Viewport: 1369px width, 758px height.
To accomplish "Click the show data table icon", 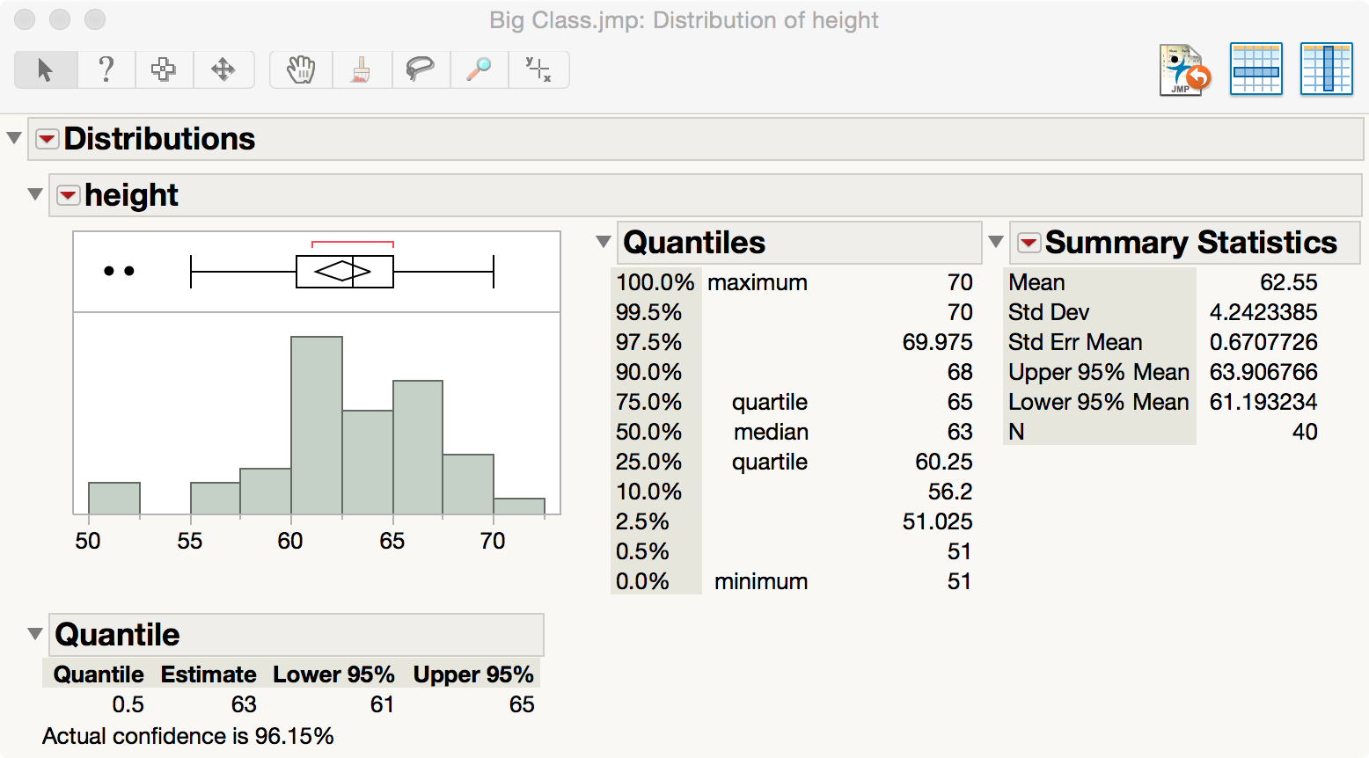I will tap(1256, 69).
